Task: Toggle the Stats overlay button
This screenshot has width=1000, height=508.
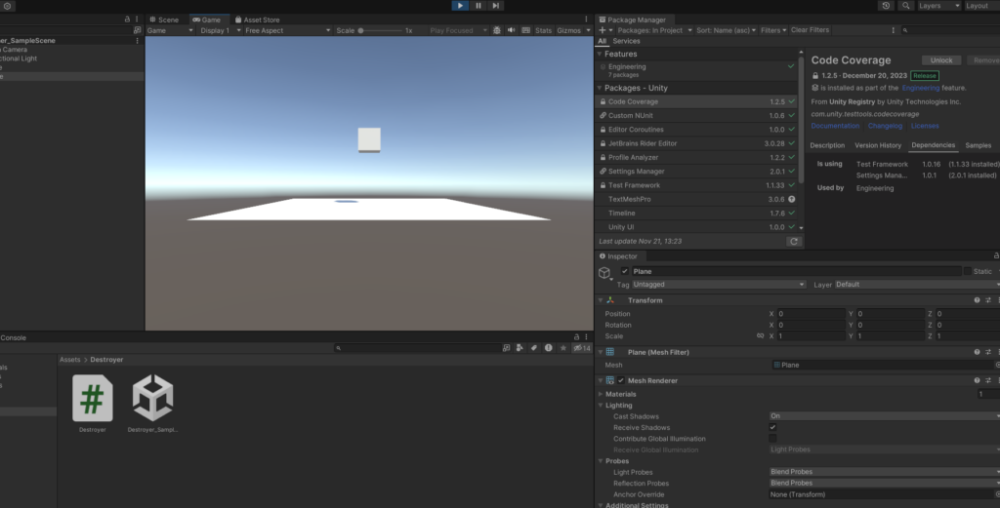Action: 543,30
